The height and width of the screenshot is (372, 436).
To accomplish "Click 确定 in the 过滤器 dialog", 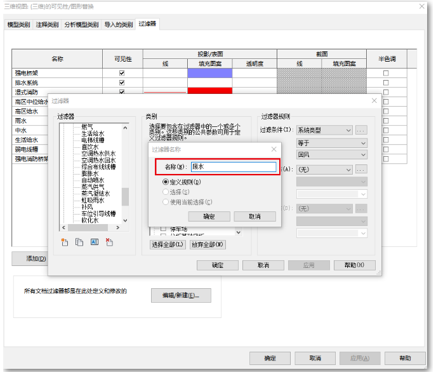I will click(218, 265).
